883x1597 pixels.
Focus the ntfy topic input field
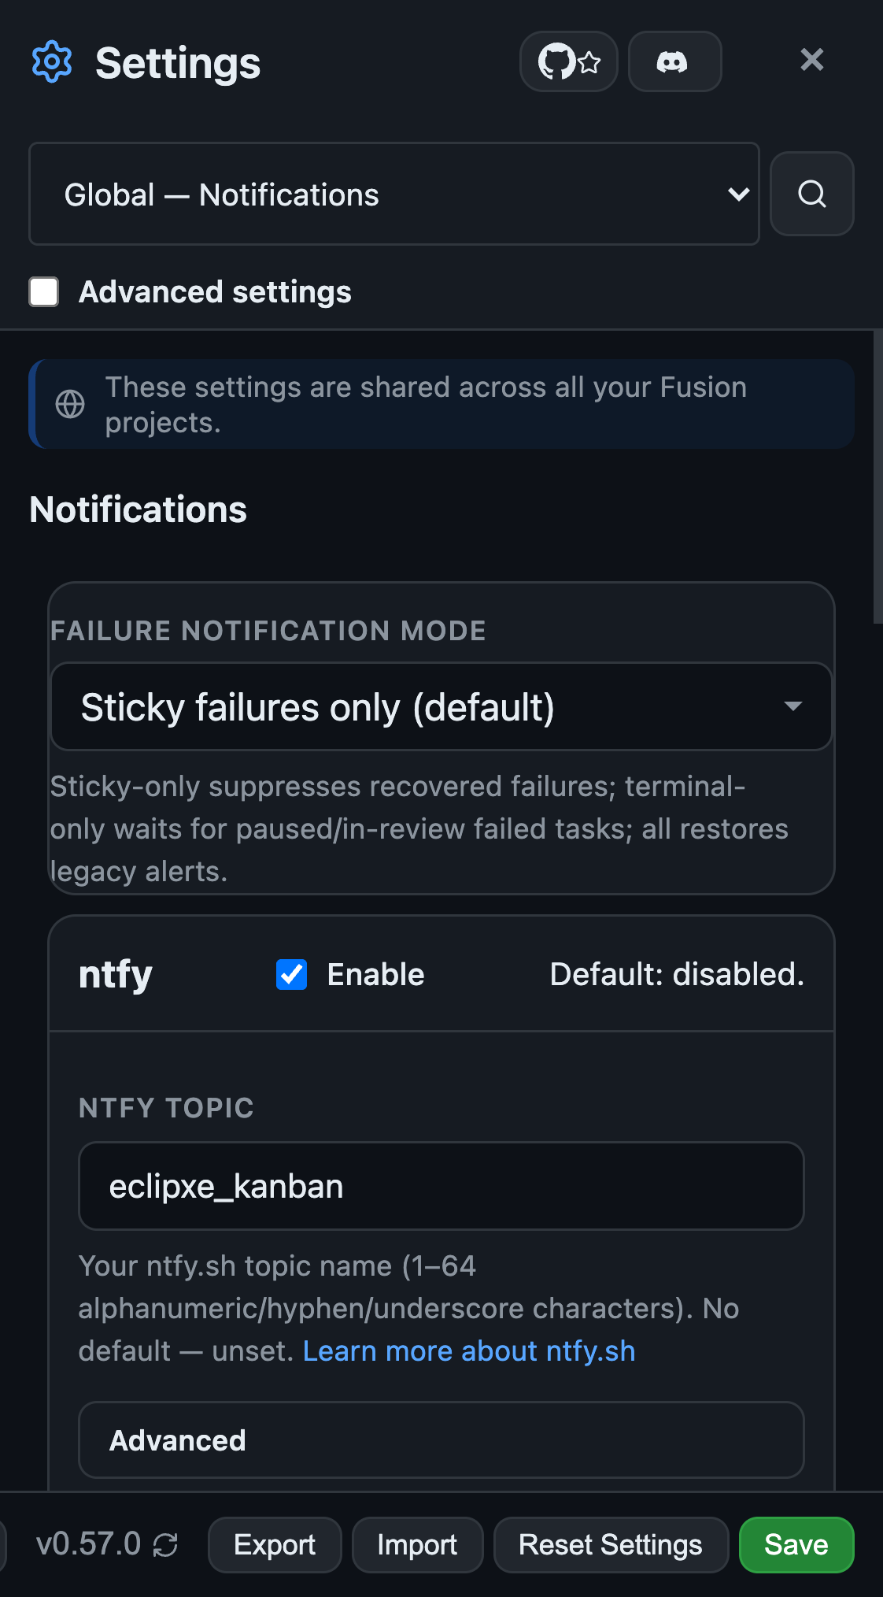(x=441, y=1186)
